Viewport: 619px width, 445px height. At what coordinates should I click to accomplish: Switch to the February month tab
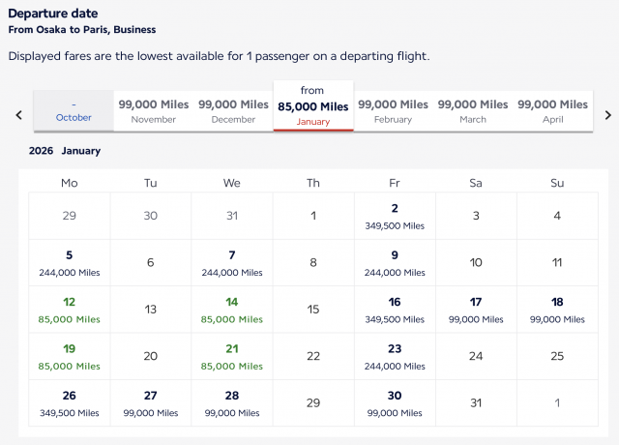coord(393,111)
